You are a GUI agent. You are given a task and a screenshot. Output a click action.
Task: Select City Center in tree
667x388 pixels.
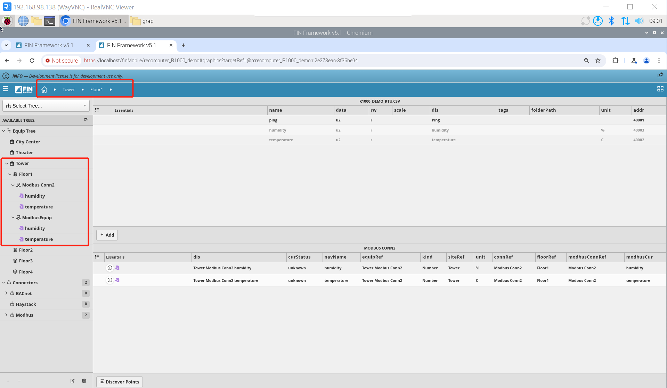pos(28,142)
